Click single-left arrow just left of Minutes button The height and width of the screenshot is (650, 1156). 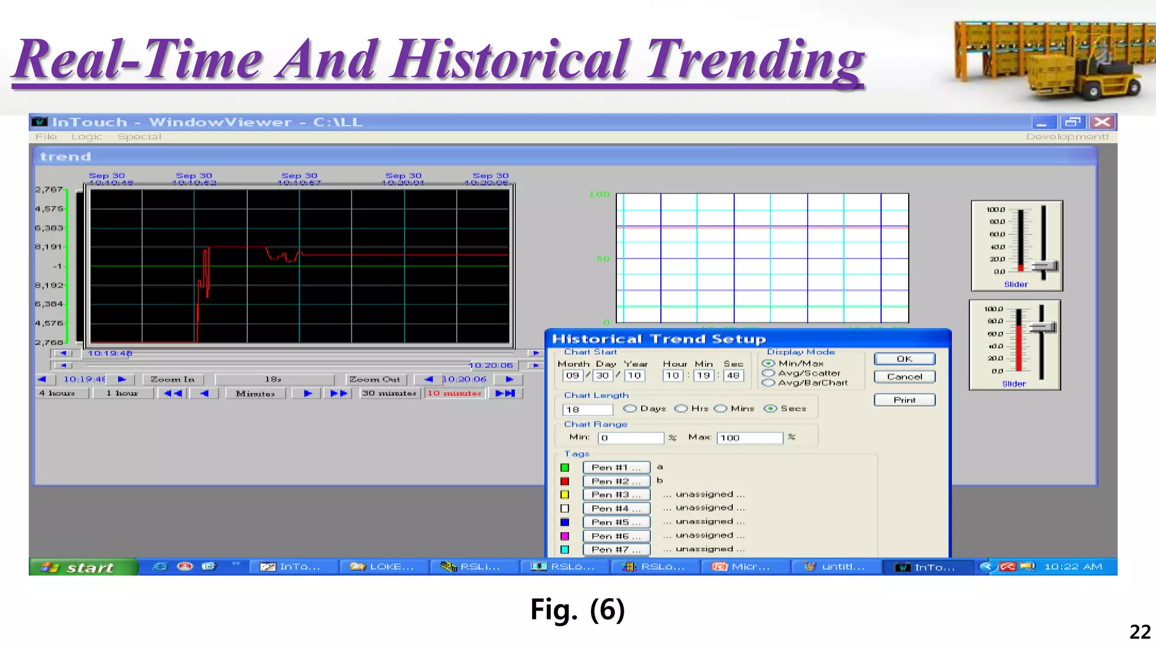204,393
